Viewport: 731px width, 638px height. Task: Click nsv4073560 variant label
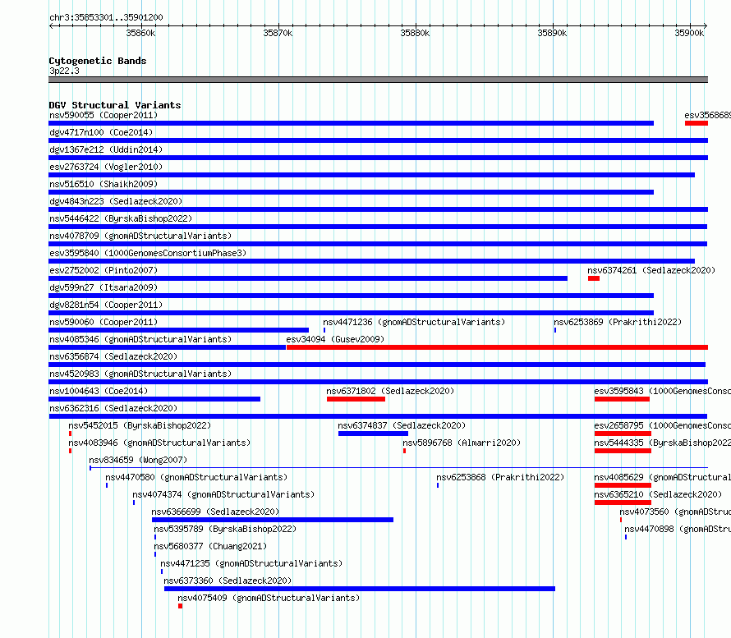[675, 512]
